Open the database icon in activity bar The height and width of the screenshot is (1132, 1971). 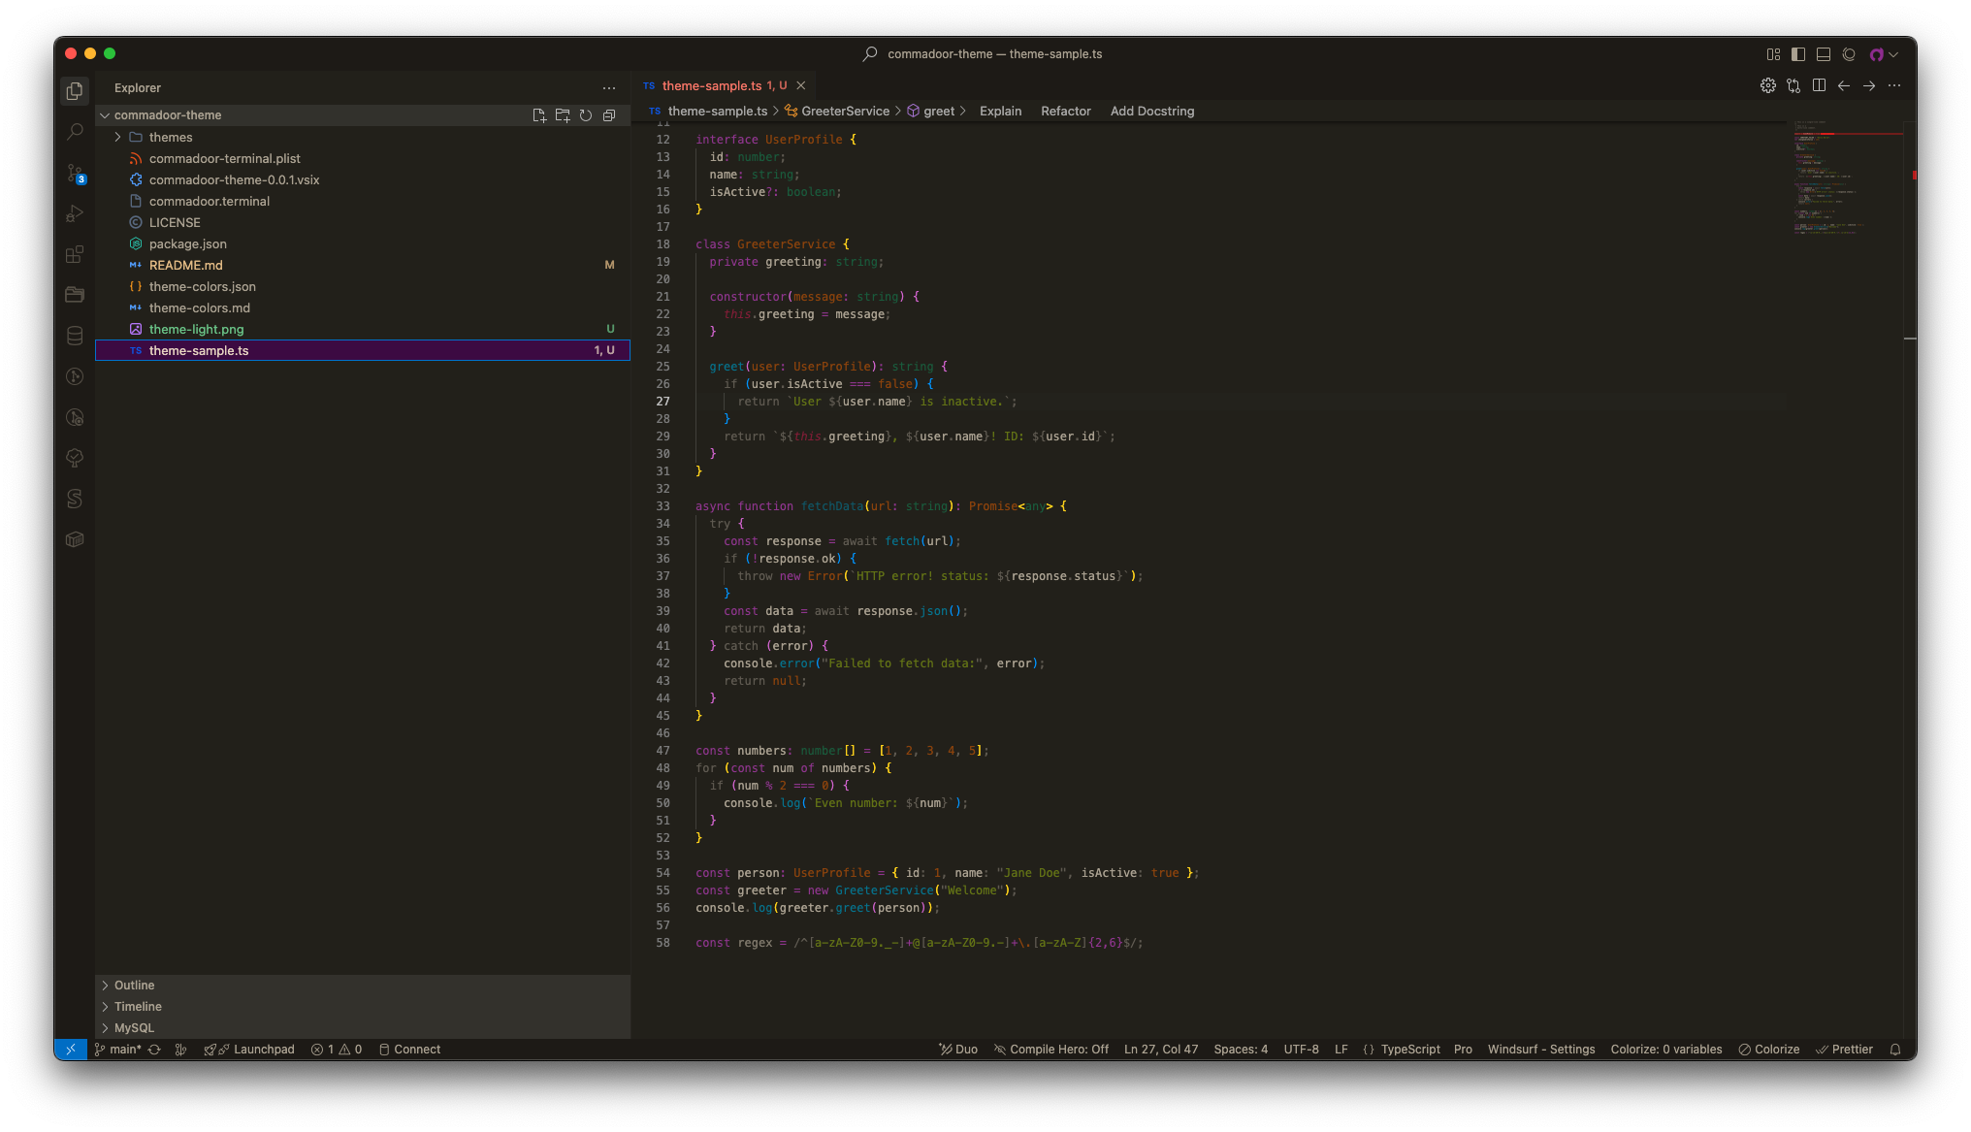pos(75,337)
